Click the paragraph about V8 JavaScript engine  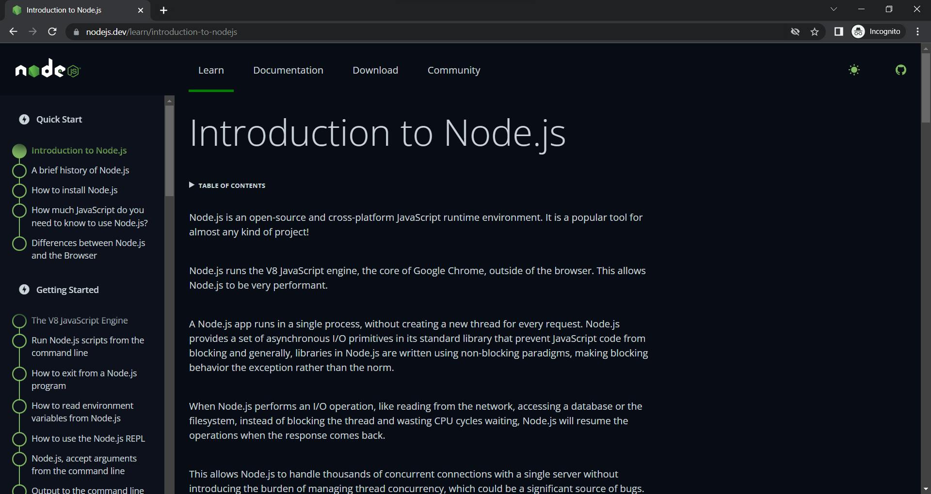tap(417, 278)
